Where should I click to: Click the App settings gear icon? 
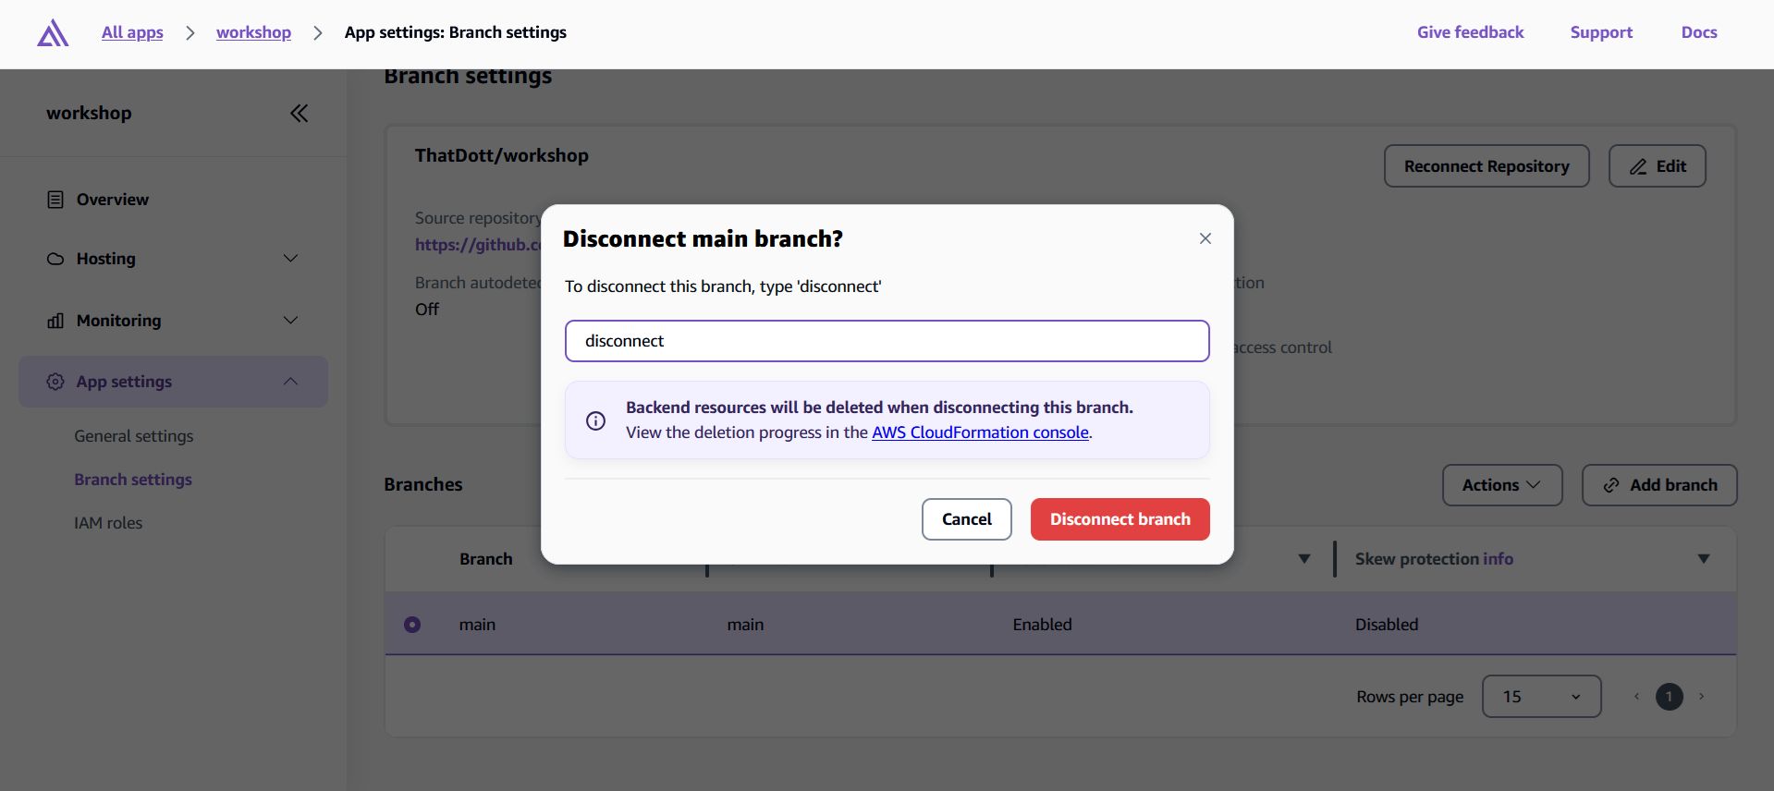pyautogui.click(x=55, y=382)
